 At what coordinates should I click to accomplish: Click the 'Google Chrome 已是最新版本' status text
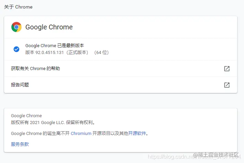tap(54, 46)
